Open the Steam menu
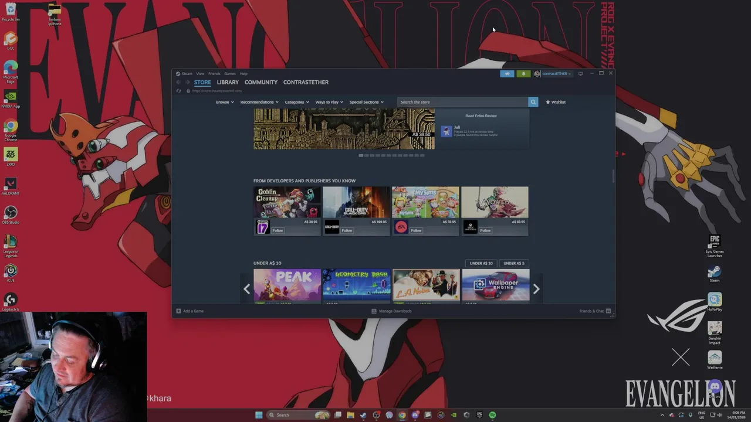Screen dimensions: 751x422 (x=187, y=74)
